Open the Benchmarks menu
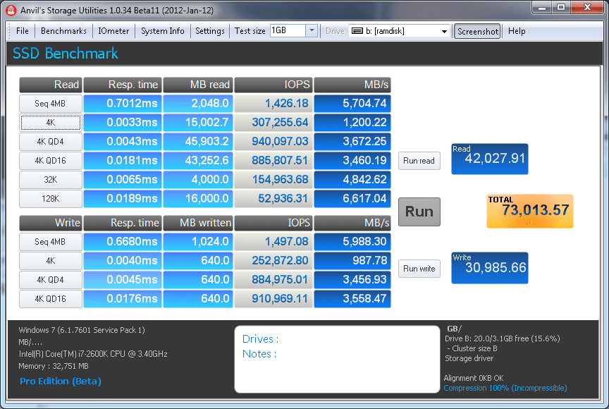Viewport: 609px width, 409px height. coord(63,31)
